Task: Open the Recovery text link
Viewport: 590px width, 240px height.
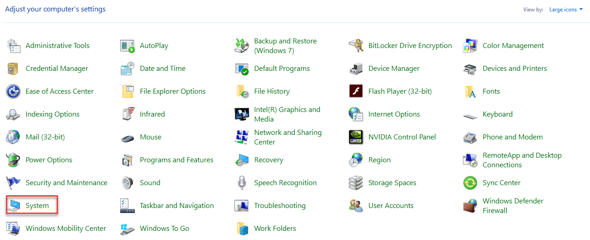Action: coord(269,160)
